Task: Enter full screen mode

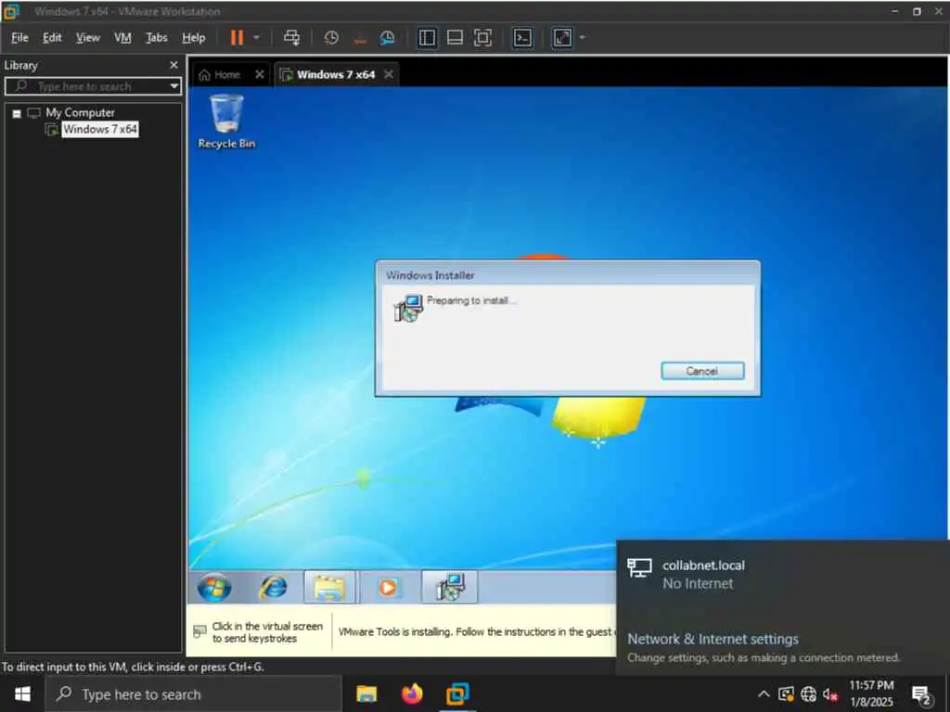Action: pyautogui.click(x=482, y=37)
